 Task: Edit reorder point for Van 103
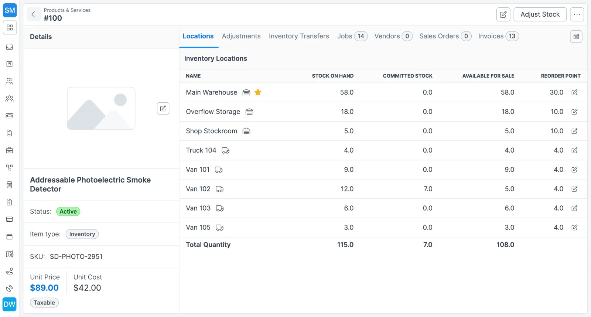coord(574,208)
